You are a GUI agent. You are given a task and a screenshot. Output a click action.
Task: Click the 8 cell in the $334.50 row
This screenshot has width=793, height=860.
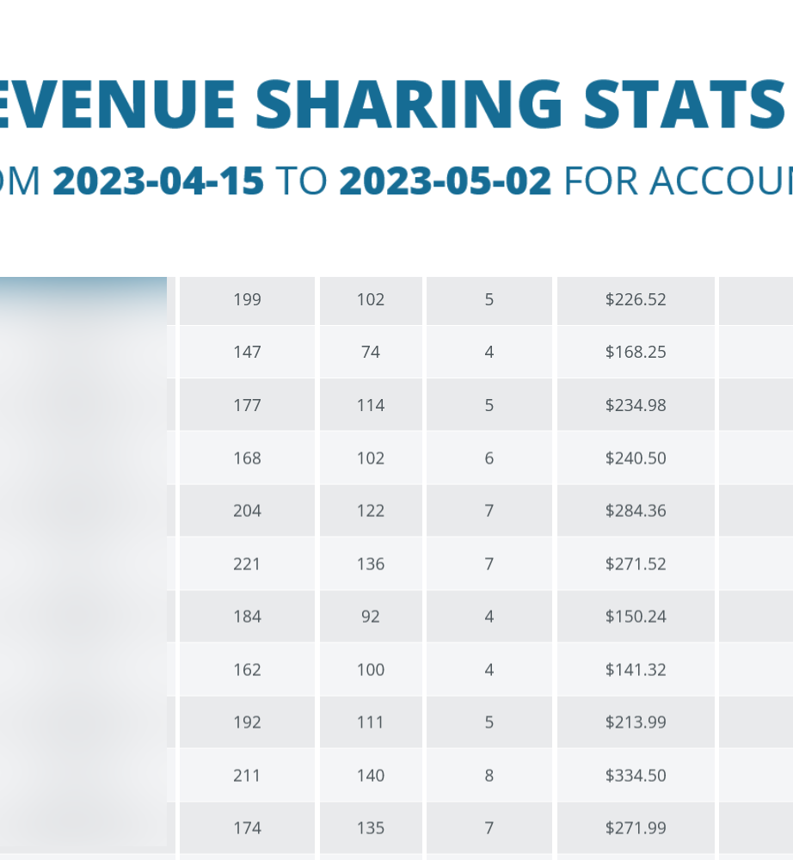coord(489,776)
